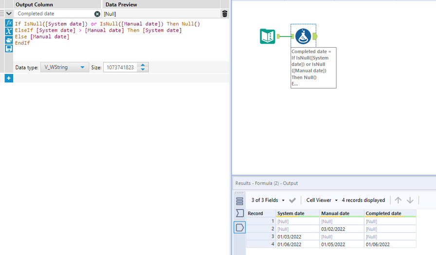
Task: Open recent and saved expressions folder
Action: [9, 40]
